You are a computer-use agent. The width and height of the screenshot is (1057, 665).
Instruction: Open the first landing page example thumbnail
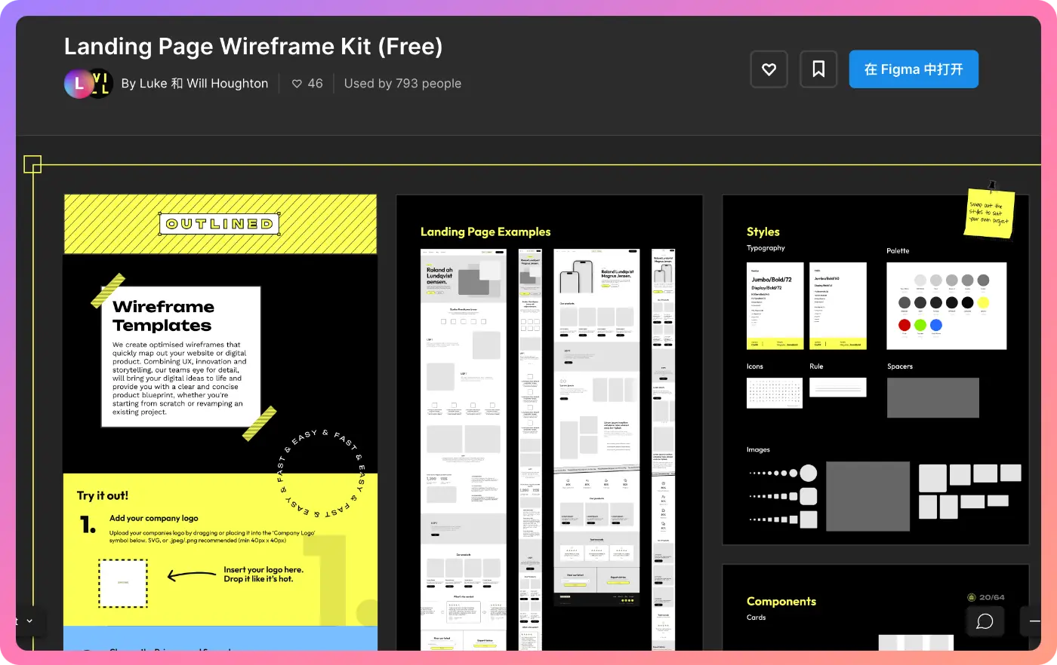click(x=463, y=449)
